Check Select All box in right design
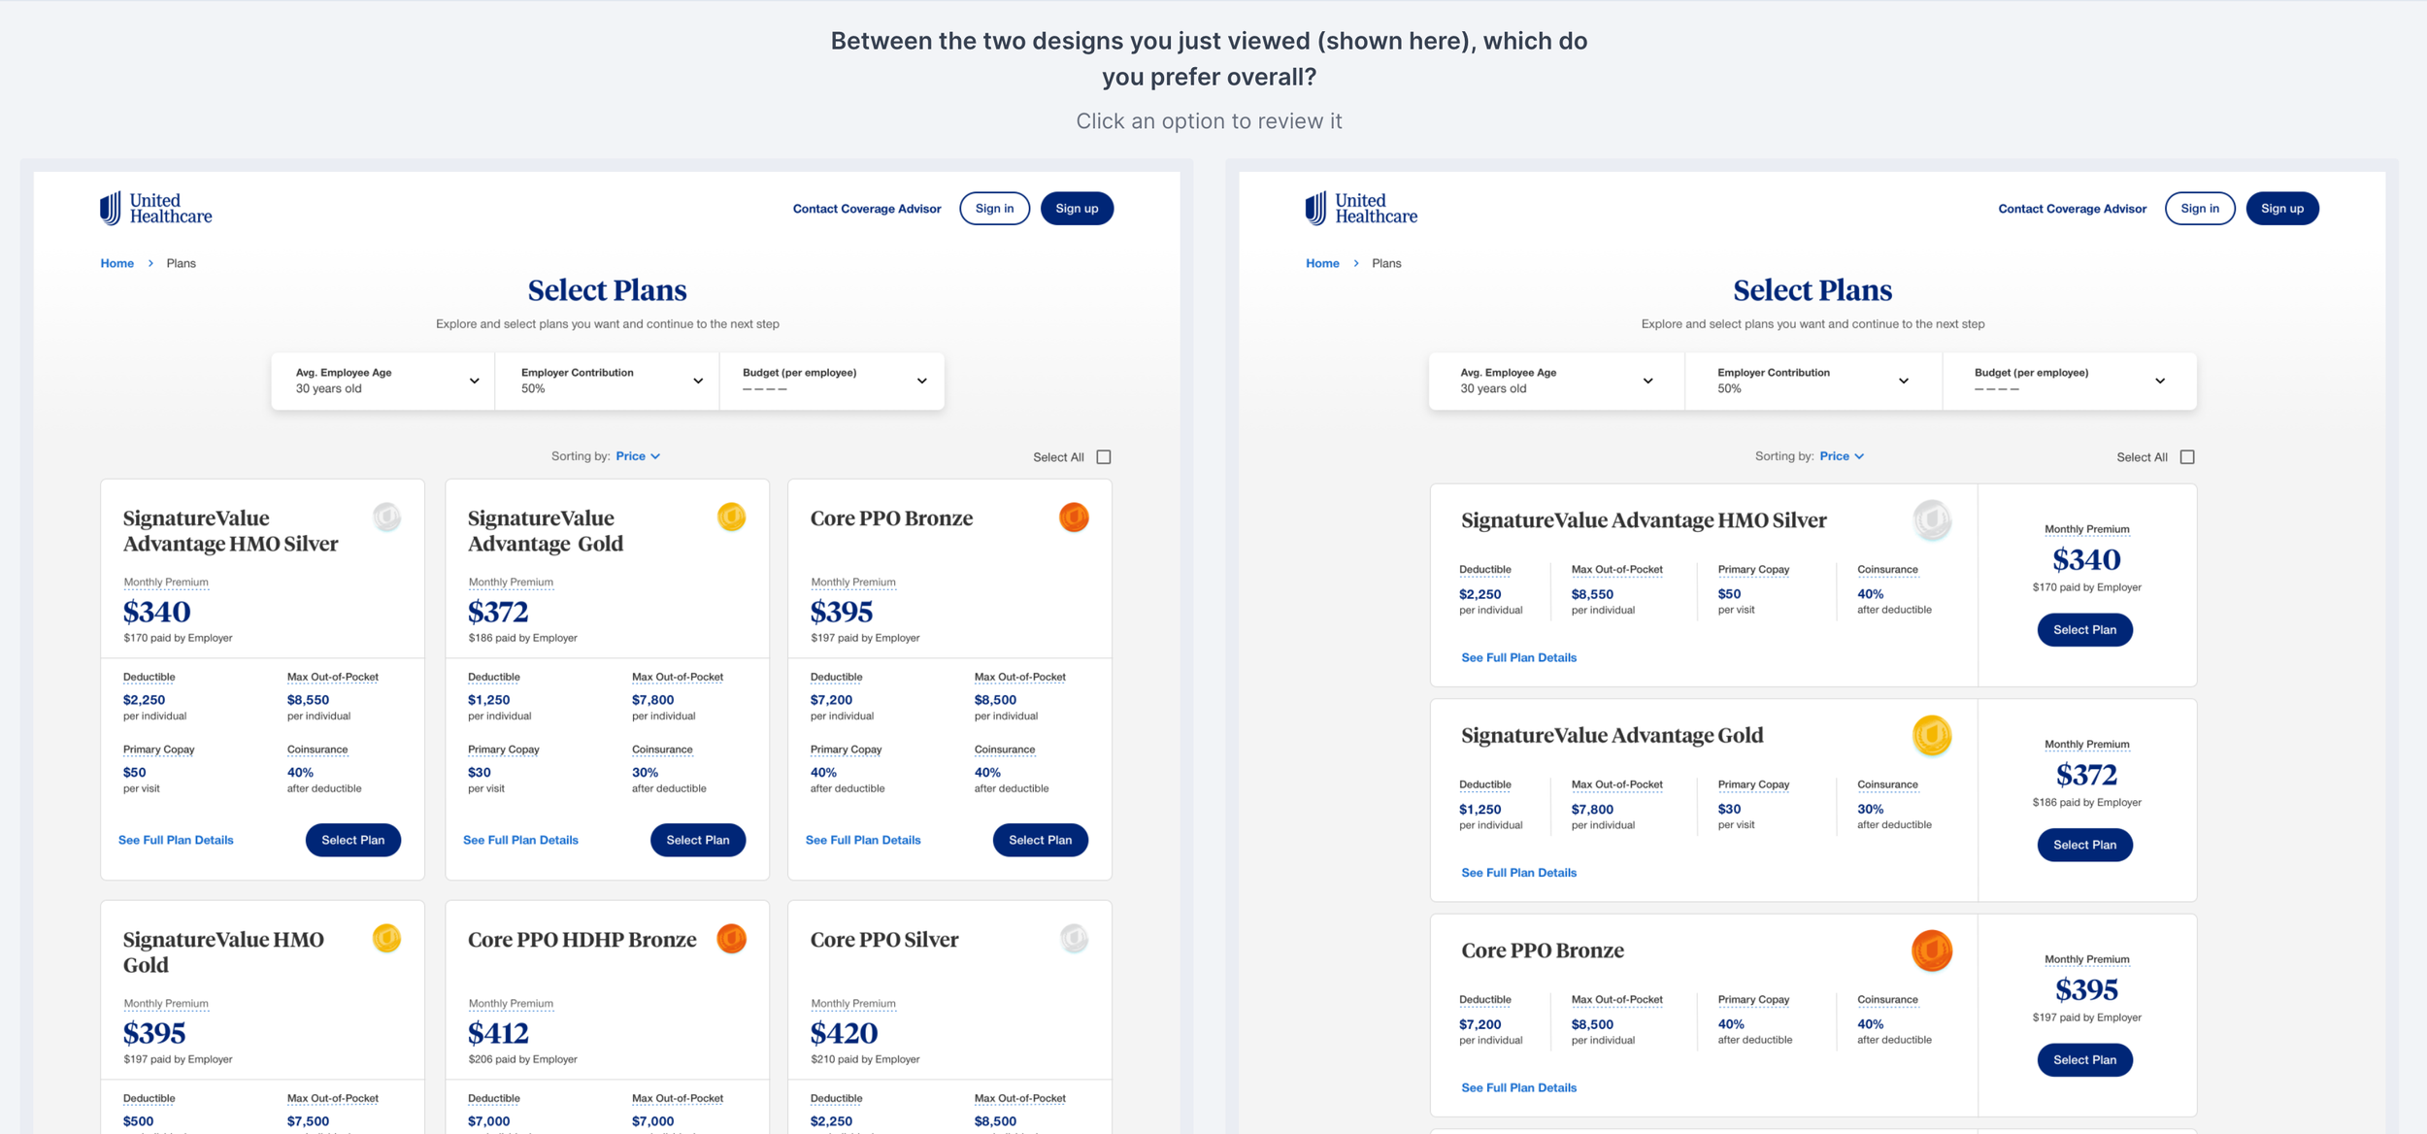The height and width of the screenshot is (1134, 2427). pyautogui.click(x=2187, y=457)
